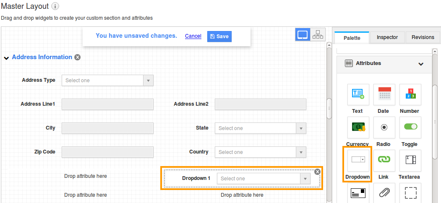Switch to desktop layout view

click(x=303, y=34)
